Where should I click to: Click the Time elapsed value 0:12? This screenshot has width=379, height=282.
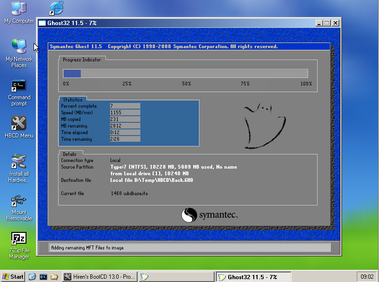[125, 132]
